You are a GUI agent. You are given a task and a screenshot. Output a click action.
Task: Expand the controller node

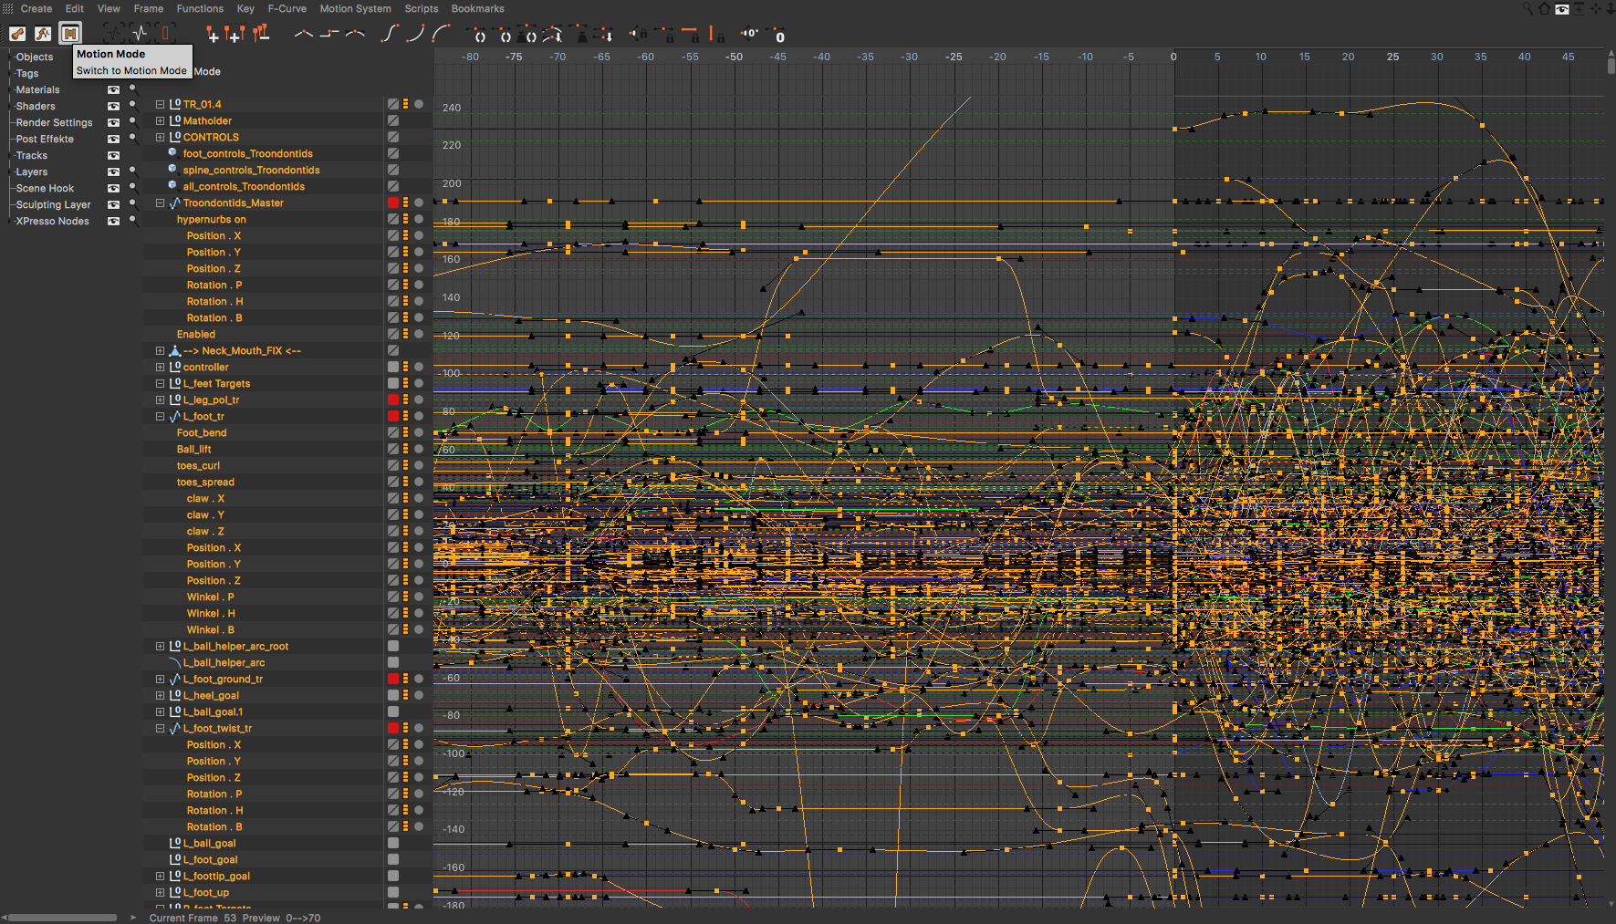point(161,367)
